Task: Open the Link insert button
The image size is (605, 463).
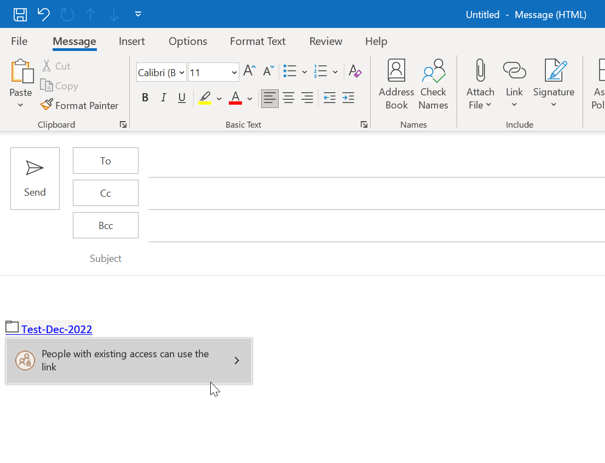Action: (x=514, y=84)
